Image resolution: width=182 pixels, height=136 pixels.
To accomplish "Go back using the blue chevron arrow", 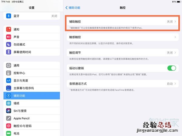I will (66, 8).
